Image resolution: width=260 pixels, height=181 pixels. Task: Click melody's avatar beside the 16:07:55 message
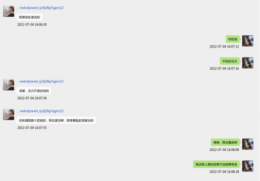click(9, 114)
